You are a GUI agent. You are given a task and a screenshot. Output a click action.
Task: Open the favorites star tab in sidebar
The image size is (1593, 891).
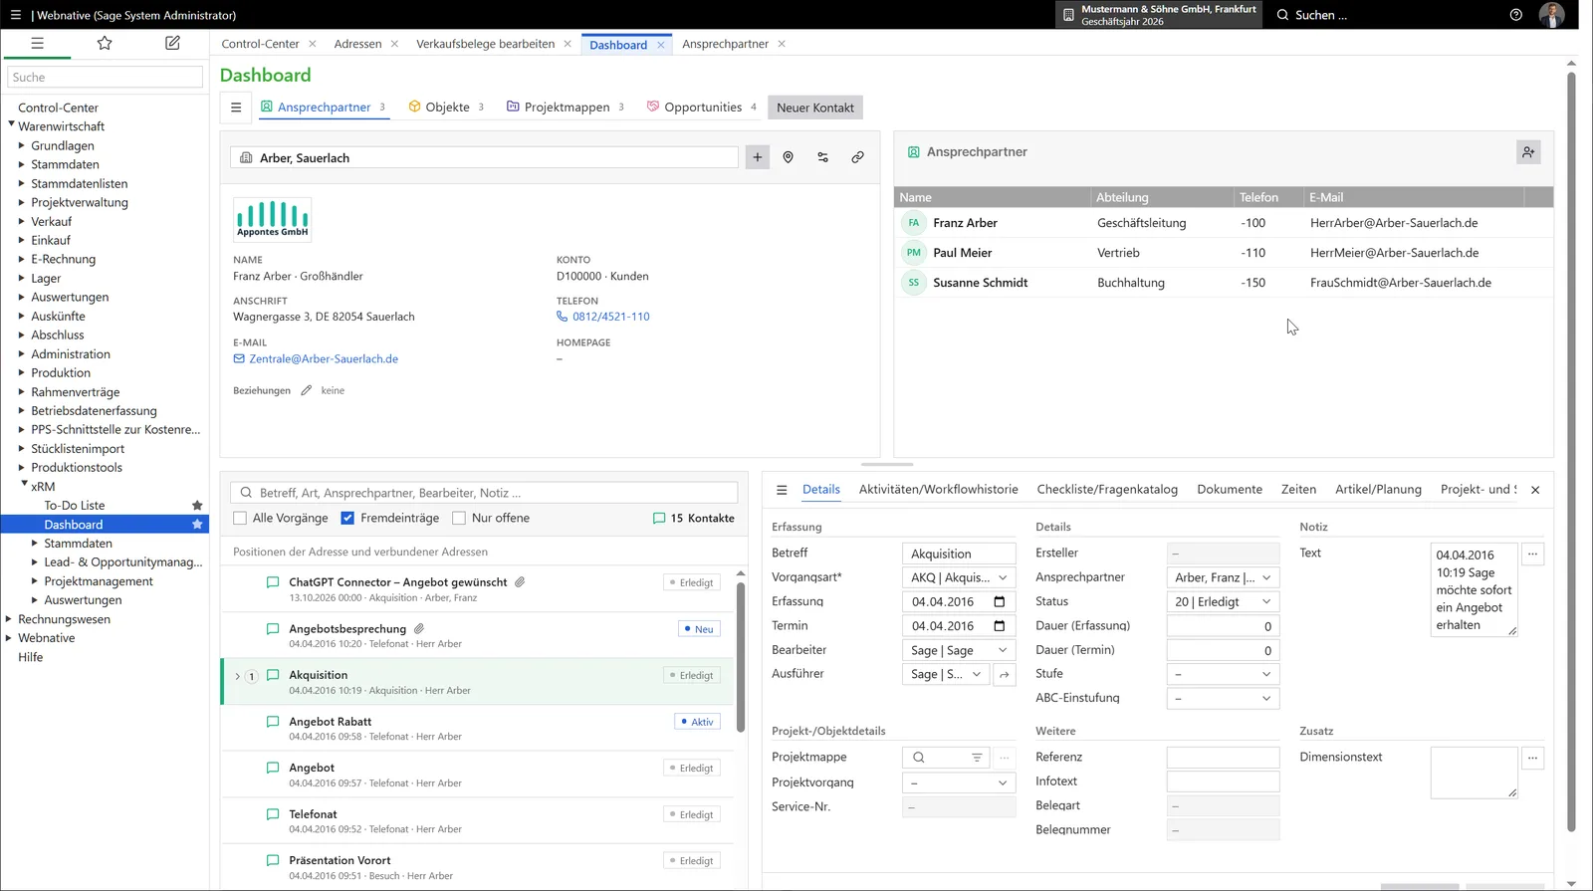point(105,43)
